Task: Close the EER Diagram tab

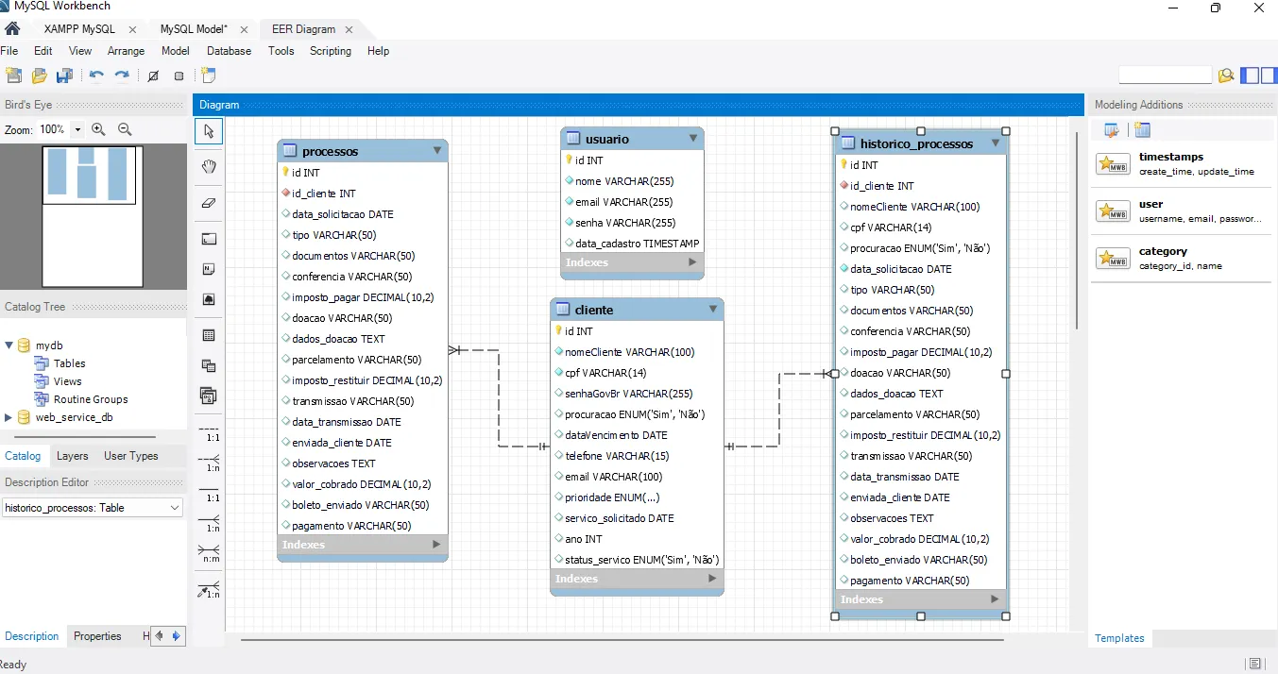Action: 350,29
